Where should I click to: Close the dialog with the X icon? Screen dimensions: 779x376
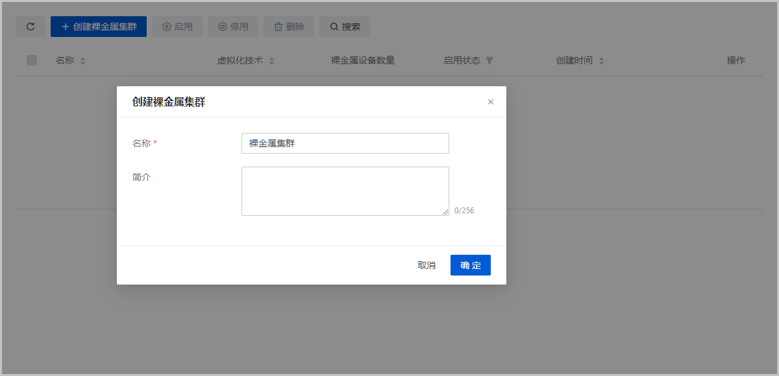(491, 102)
